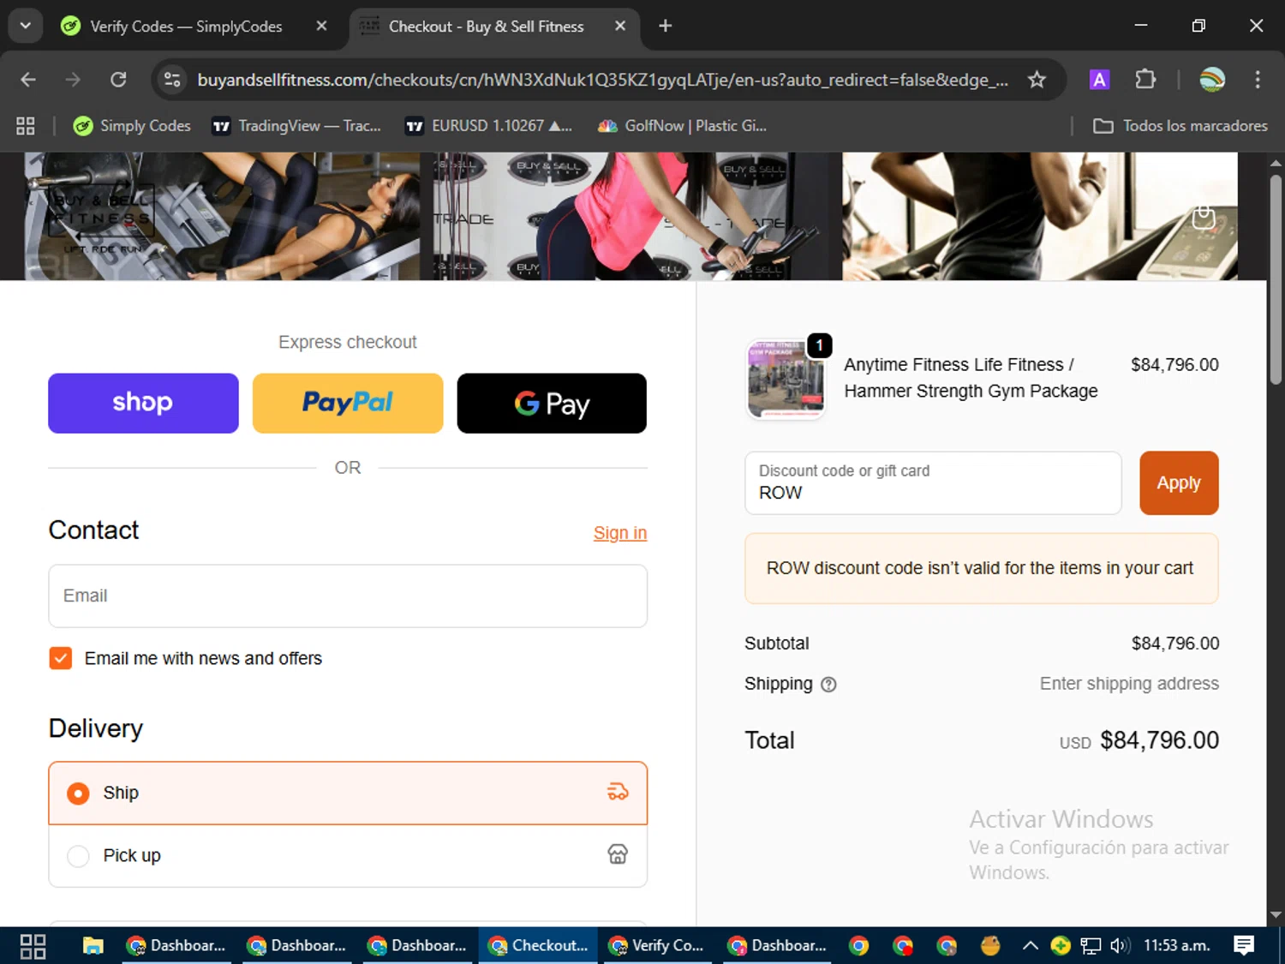
Task: Open a new browser tab
Action: pyautogui.click(x=665, y=26)
